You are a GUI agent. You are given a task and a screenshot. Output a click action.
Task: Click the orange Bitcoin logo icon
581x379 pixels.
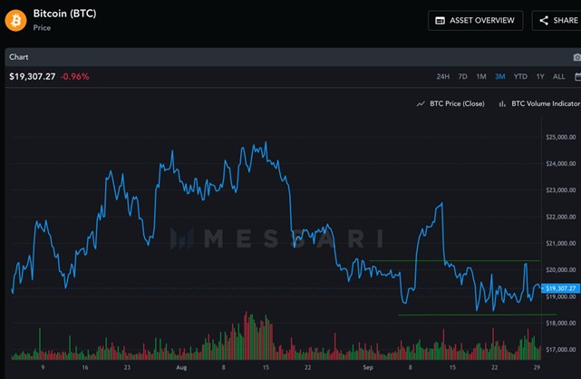15,20
